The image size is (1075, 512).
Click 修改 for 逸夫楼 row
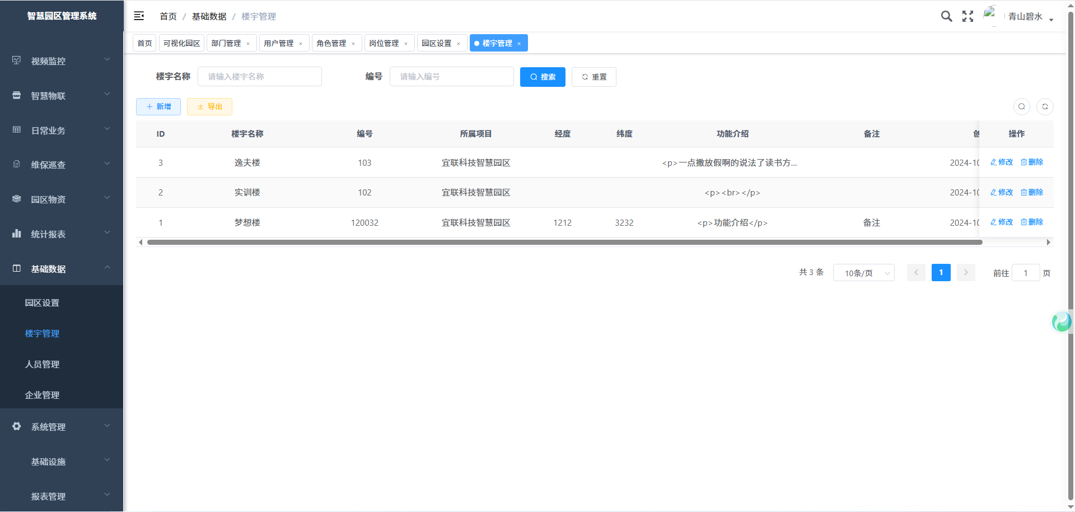[x=1002, y=162]
